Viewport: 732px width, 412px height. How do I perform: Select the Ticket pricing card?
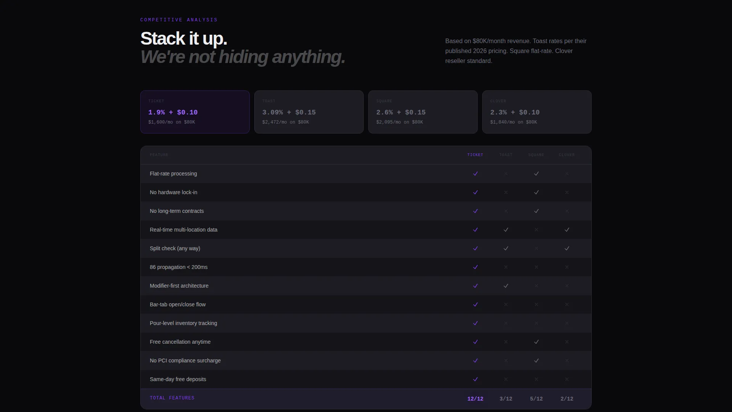(x=195, y=112)
